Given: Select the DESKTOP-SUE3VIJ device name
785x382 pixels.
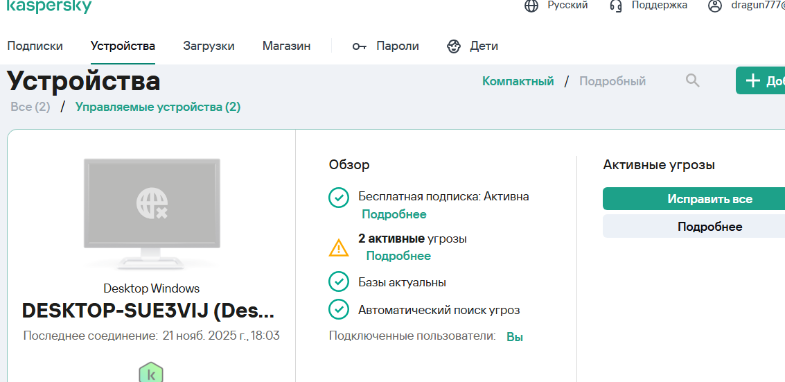Looking at the screenshot, I should point(148,311).
